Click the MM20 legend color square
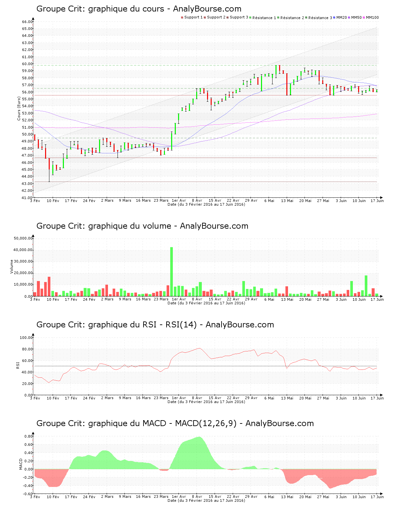The image size is (395, 510). click(x=334, y=17)
